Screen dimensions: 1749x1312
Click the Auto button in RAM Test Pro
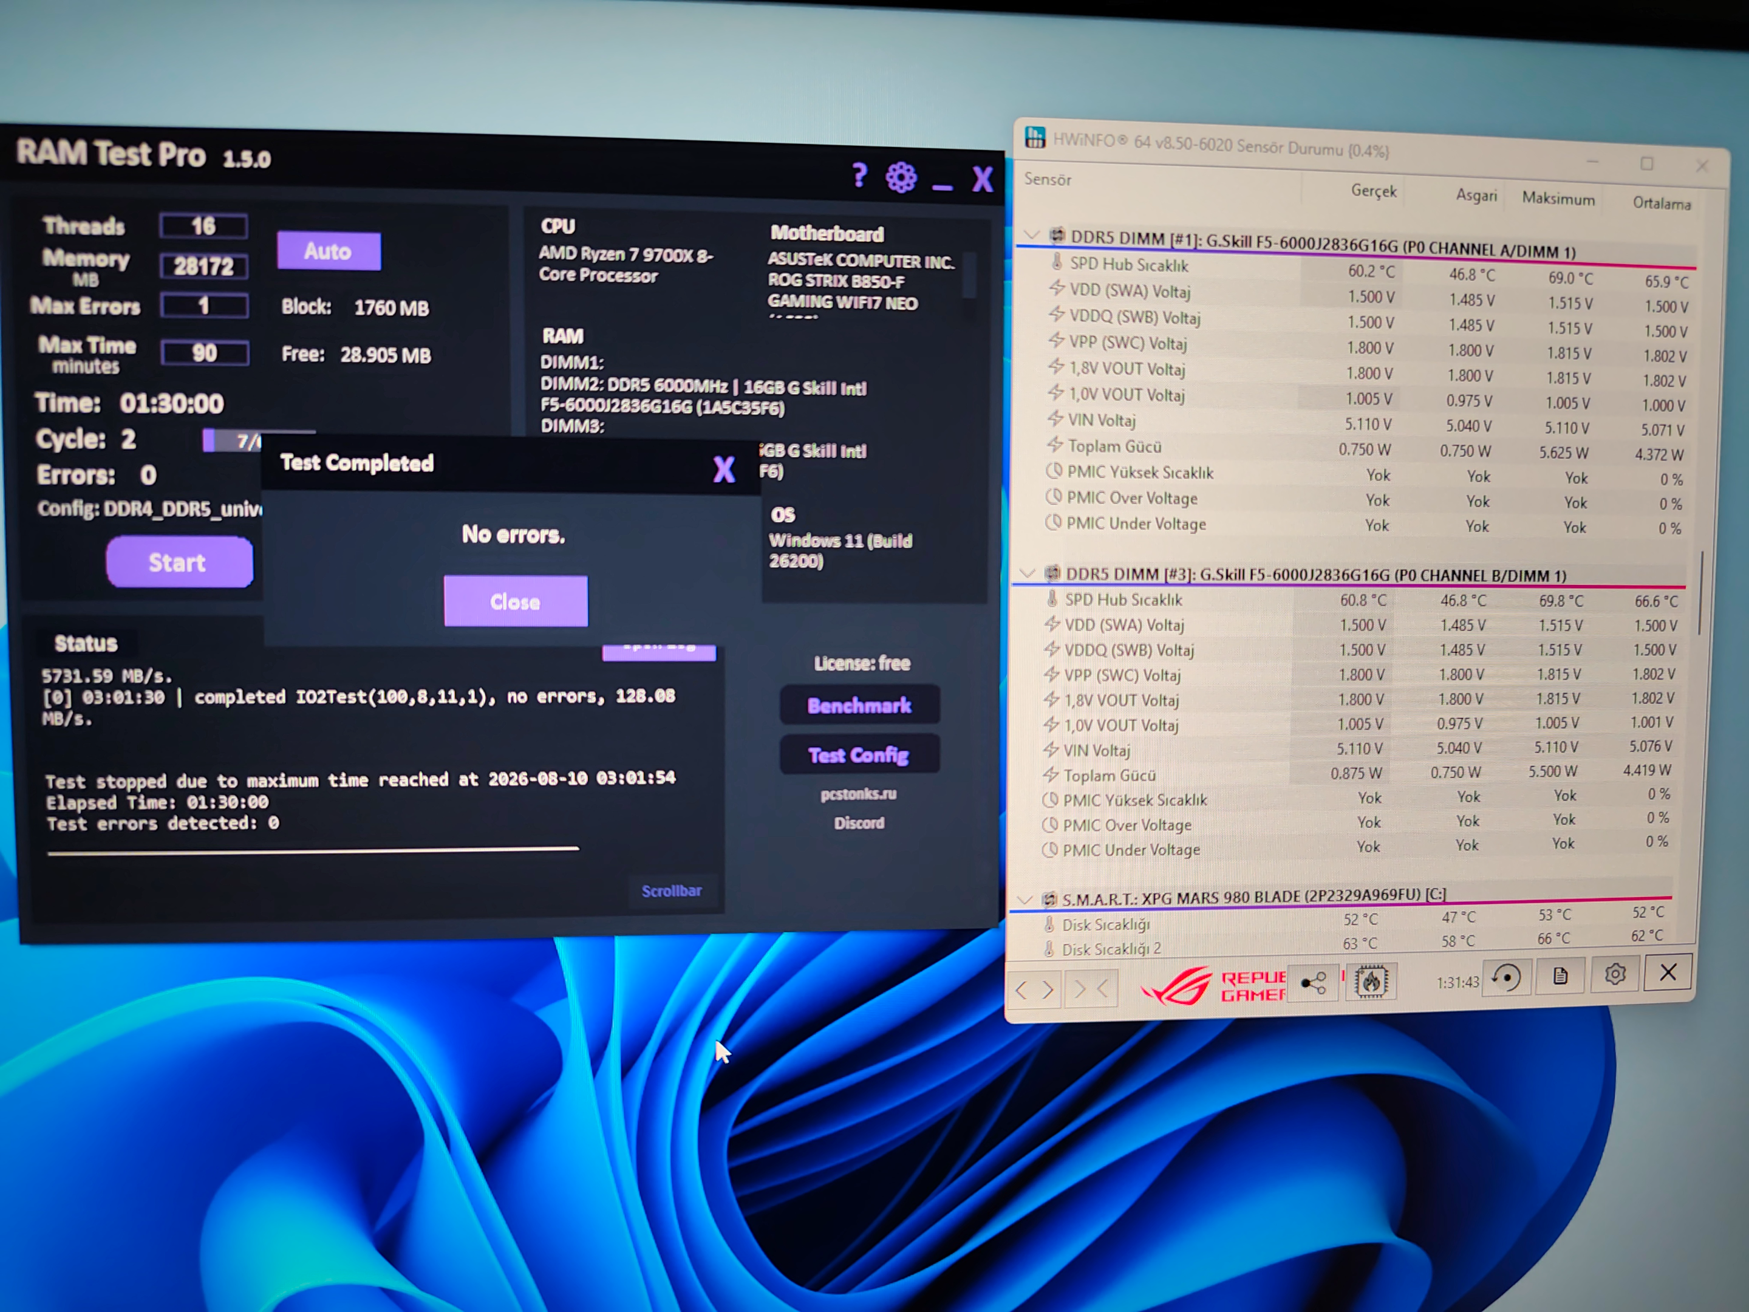coord(328,251)
